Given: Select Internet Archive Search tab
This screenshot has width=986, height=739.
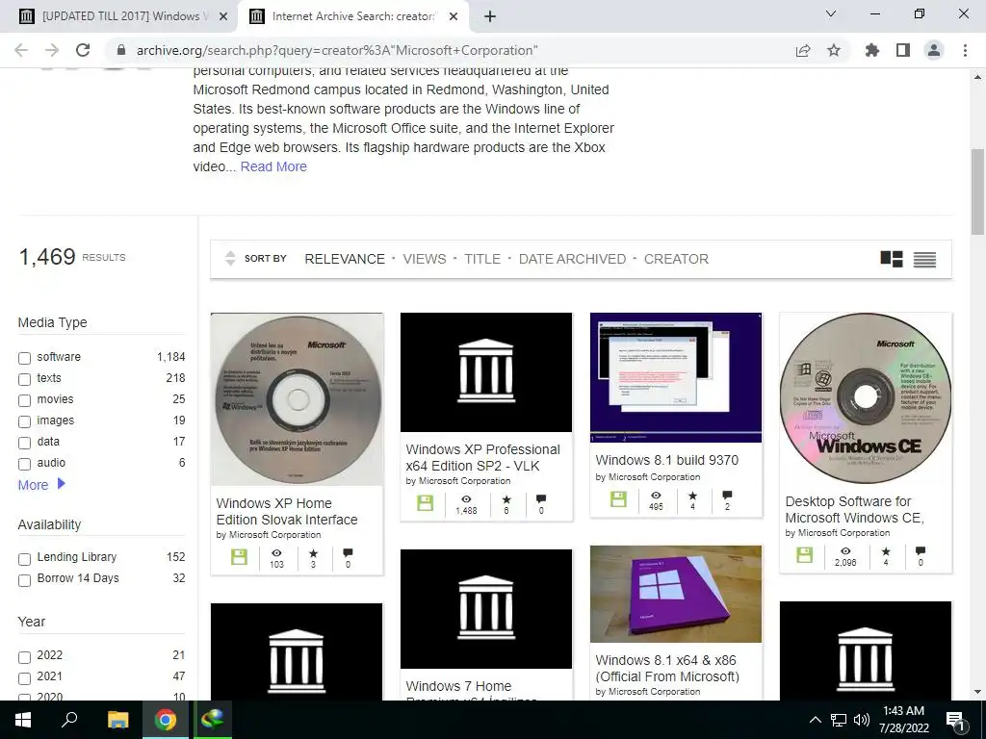Looking at the screenshot, I should [x=352, y=16].
